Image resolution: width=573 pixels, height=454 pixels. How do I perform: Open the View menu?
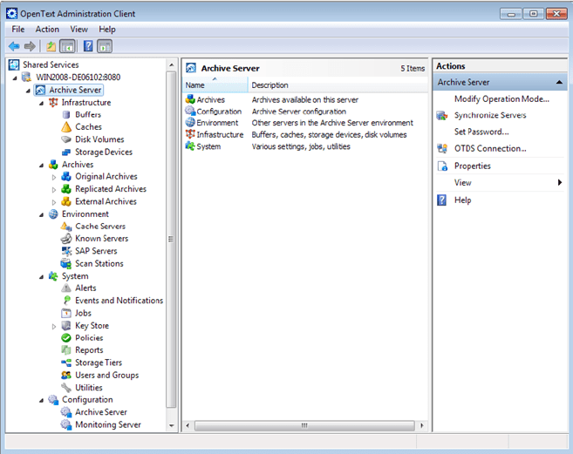point(79,30)
